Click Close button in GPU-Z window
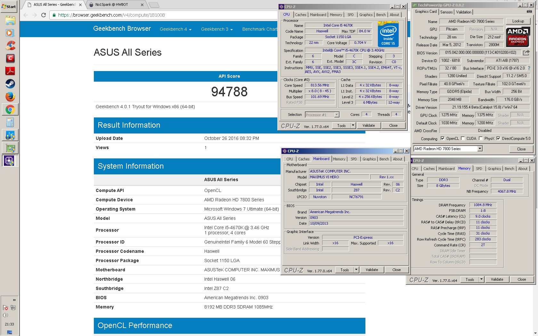538x336 pixels. pyautogui.click(x=521, y=149)
